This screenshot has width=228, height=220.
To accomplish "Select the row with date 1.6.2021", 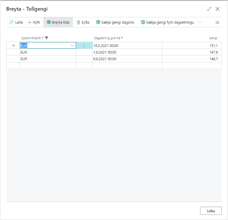I will [13, 52].
